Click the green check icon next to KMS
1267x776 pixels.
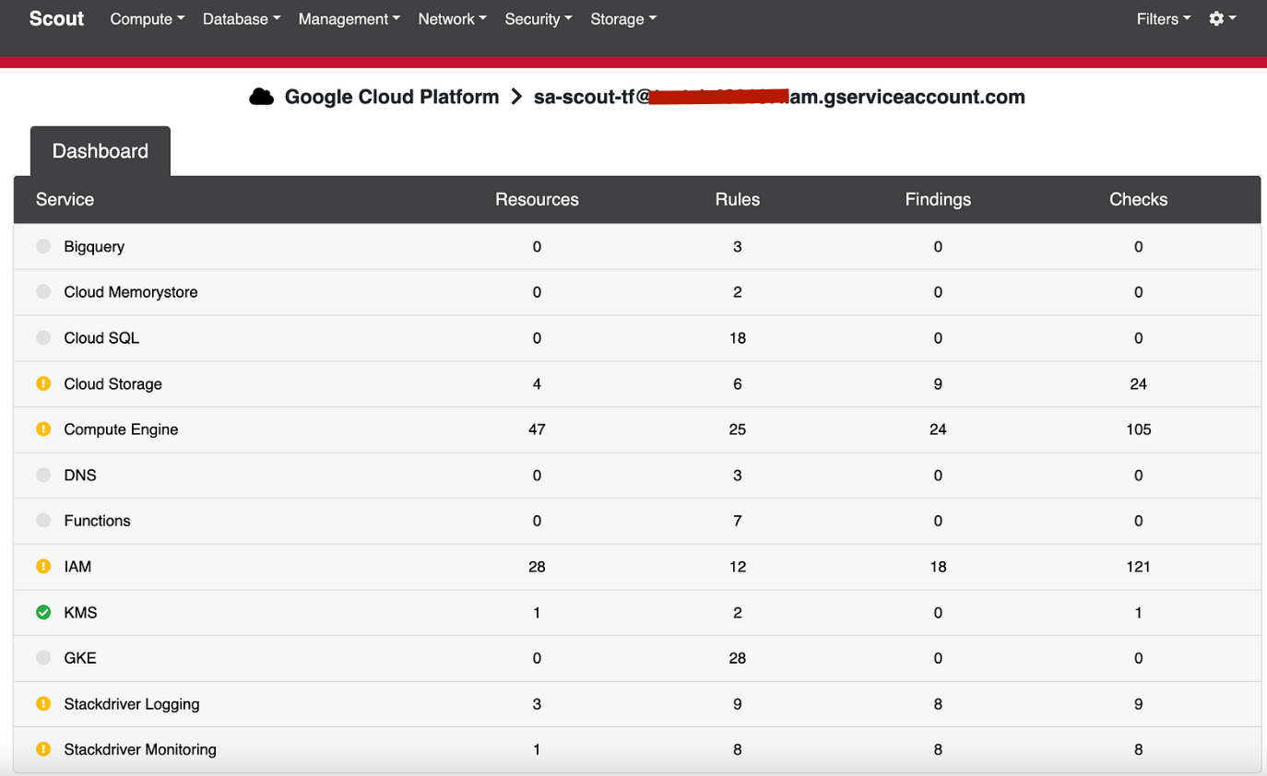pos(43,612)
